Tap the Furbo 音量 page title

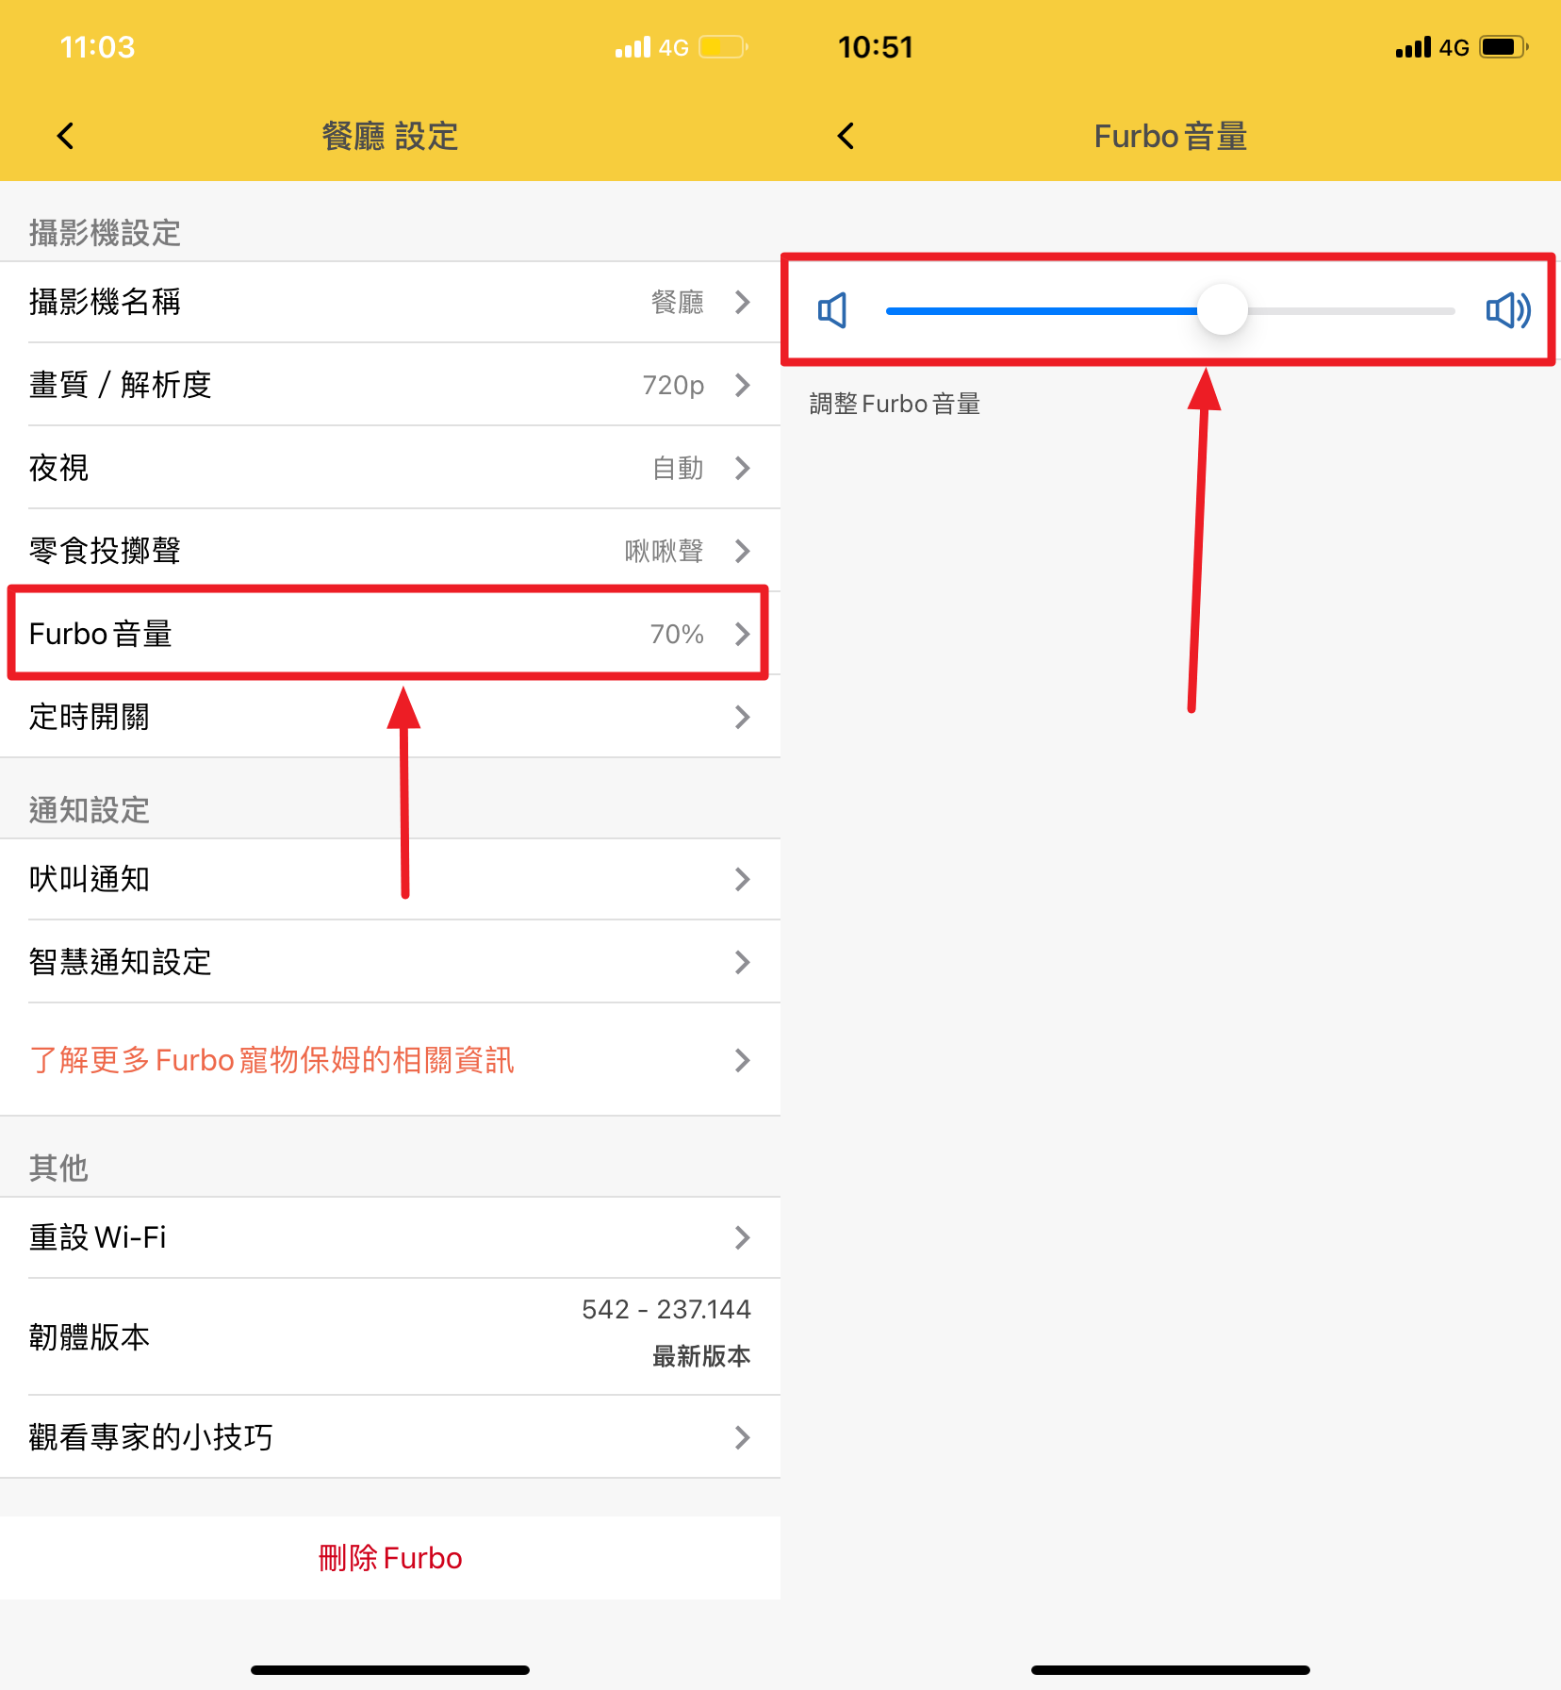click(1171, 136)
